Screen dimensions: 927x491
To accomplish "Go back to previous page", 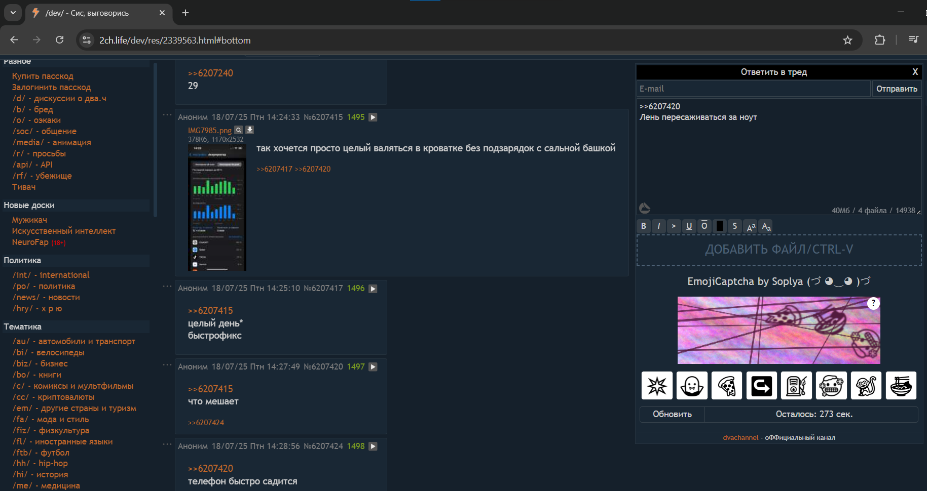I will click(x=14, y=40).
